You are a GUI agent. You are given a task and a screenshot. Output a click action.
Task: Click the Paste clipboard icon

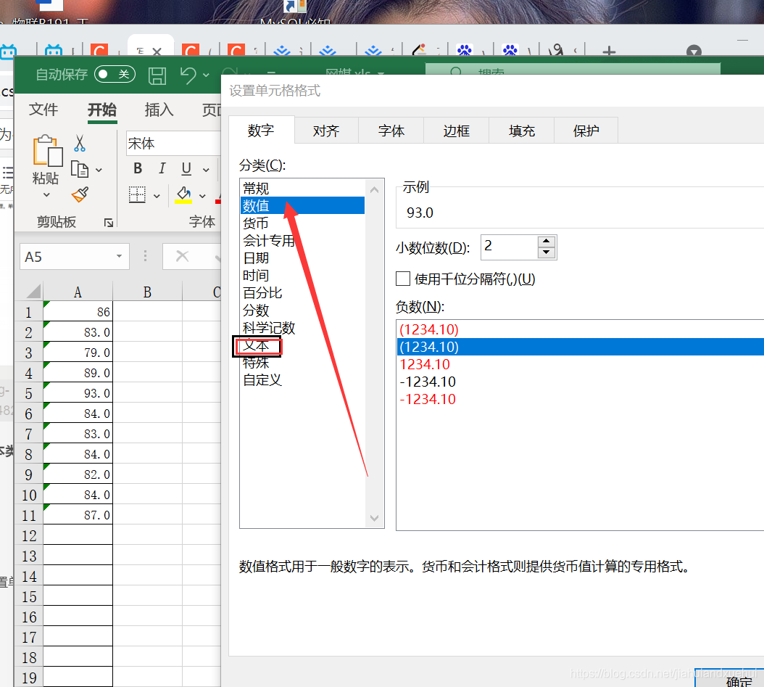[x=47, y=151]
